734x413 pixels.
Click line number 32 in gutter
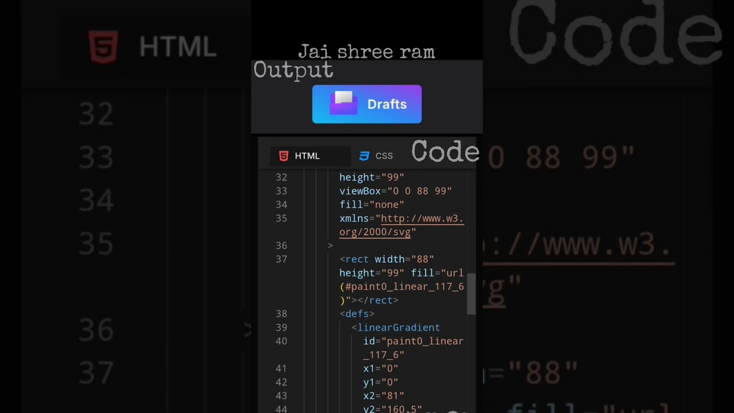pos(281,177)
